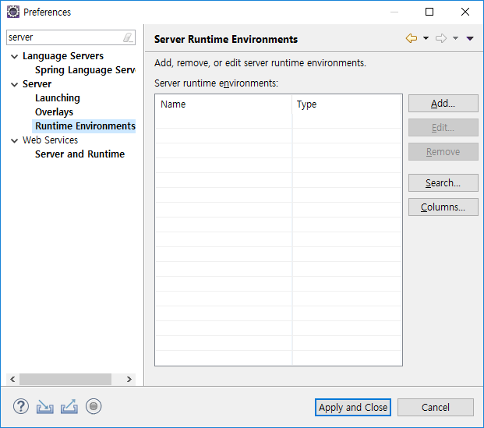Click the Export preferences icon
The image size is (484, 428).
(69, 406)
